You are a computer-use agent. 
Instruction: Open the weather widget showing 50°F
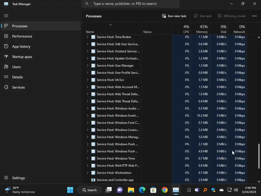[20, 190]
